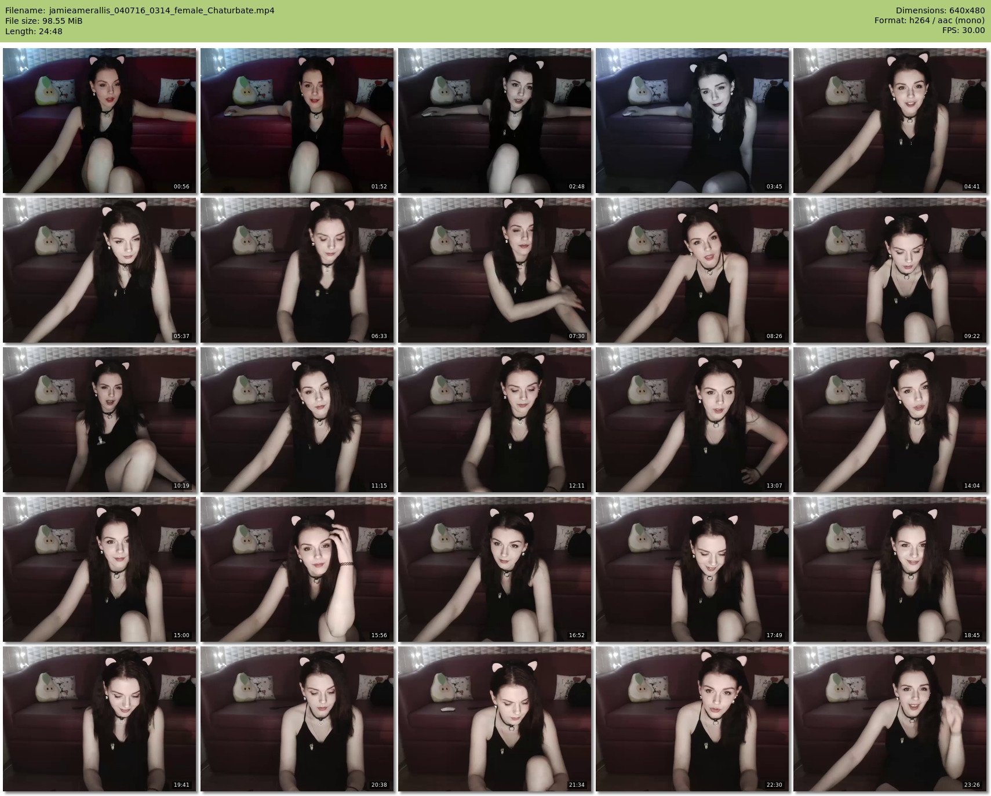The height and width of the screenshot is (796, 991).
Task: Choose the 20:38 preview frame
Action: (297, 719)
